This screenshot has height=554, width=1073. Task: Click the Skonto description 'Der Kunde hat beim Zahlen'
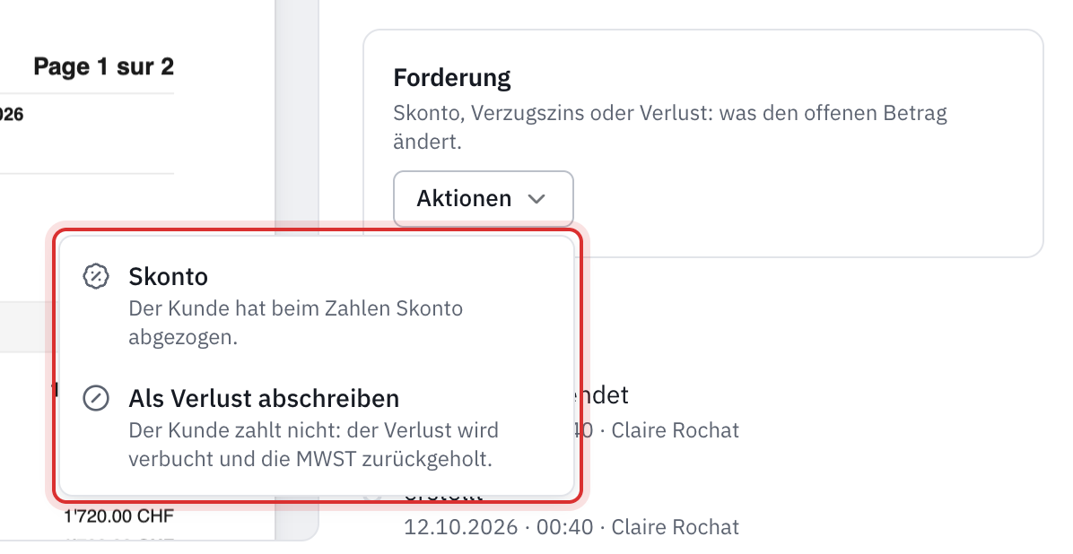click(296, 323)
